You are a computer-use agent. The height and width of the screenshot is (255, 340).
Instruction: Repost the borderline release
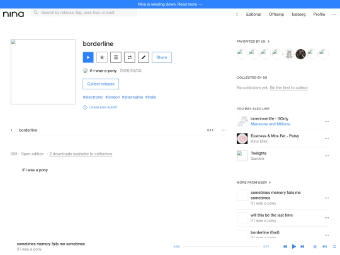tap(130, 57)
